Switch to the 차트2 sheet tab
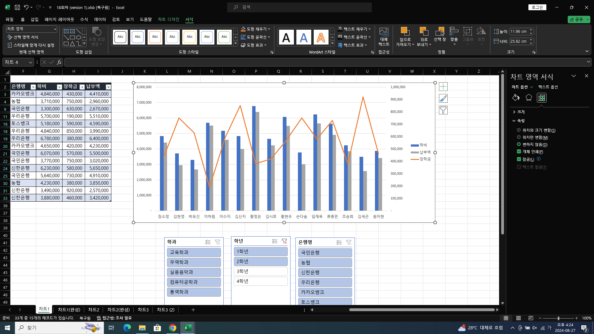Image resolution: width=594 pixels, height=334 pixels. tap(94, 310)
